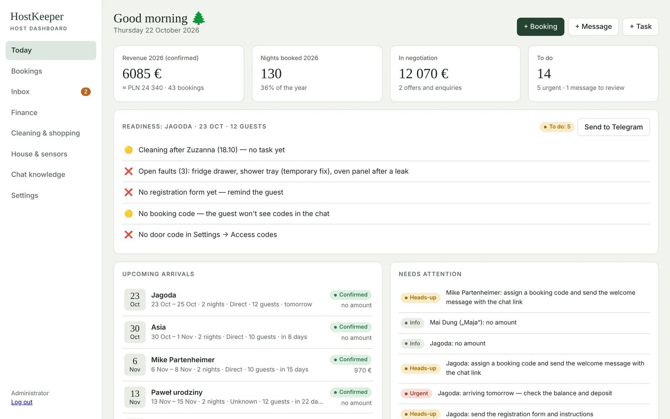Open the Inbox section
The width and height of the screenshot is (670, 419).
pos(51,92)
